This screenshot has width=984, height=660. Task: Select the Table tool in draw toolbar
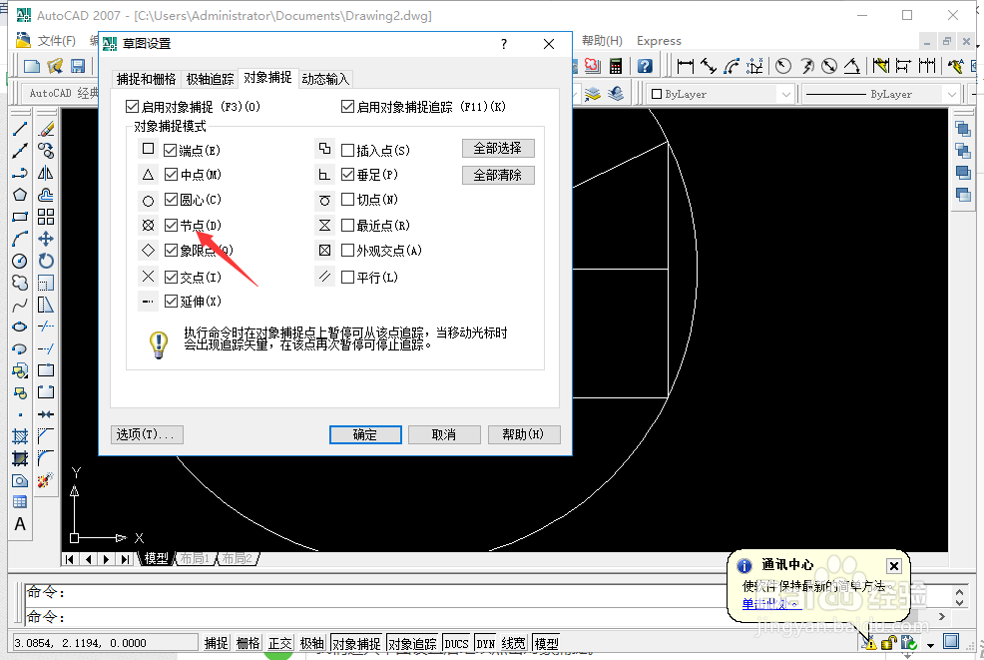pos(19,502)
